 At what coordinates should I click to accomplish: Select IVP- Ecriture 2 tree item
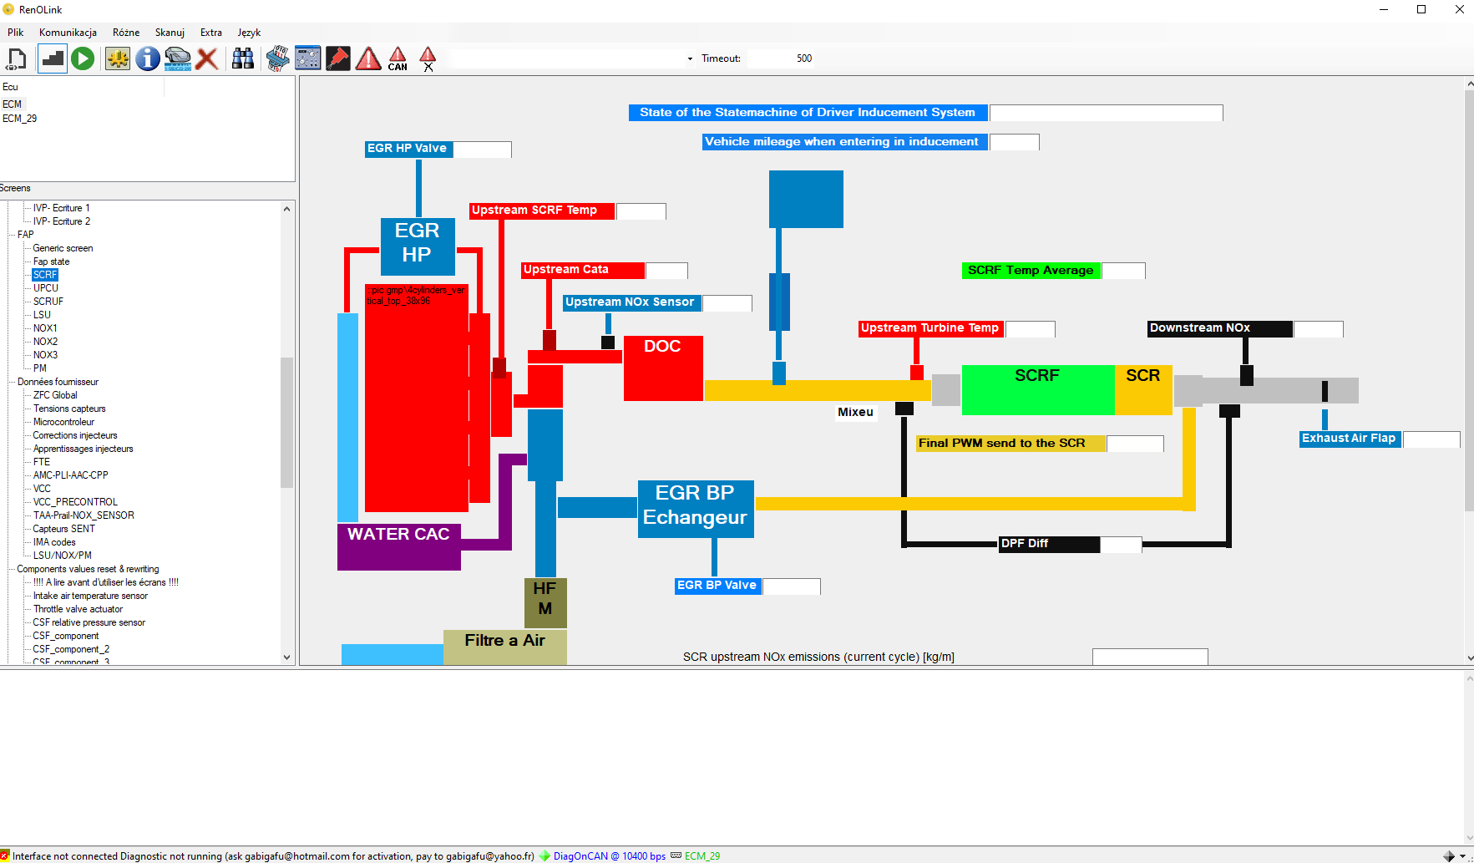[x=61, y=221]
